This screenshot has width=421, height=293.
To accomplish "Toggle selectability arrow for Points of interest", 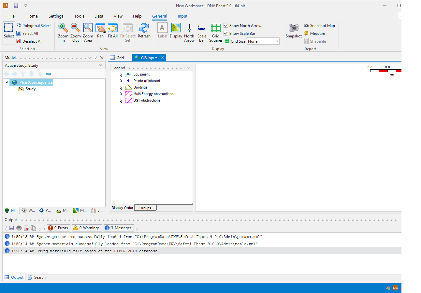I will coord(121,81).
